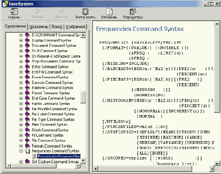Switch to the Поиск (Search) tab

(57, 27)
